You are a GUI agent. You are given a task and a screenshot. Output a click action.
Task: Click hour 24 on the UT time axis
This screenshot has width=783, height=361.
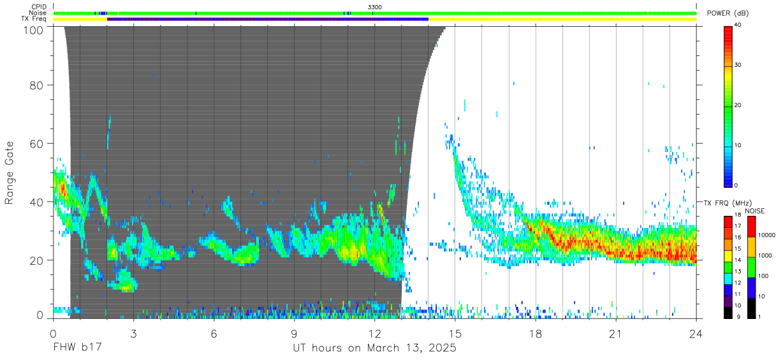click(696, 333)
